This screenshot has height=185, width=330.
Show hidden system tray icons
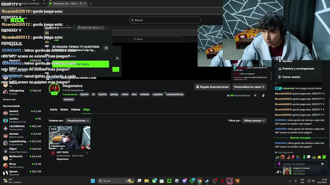click(290, 181)
